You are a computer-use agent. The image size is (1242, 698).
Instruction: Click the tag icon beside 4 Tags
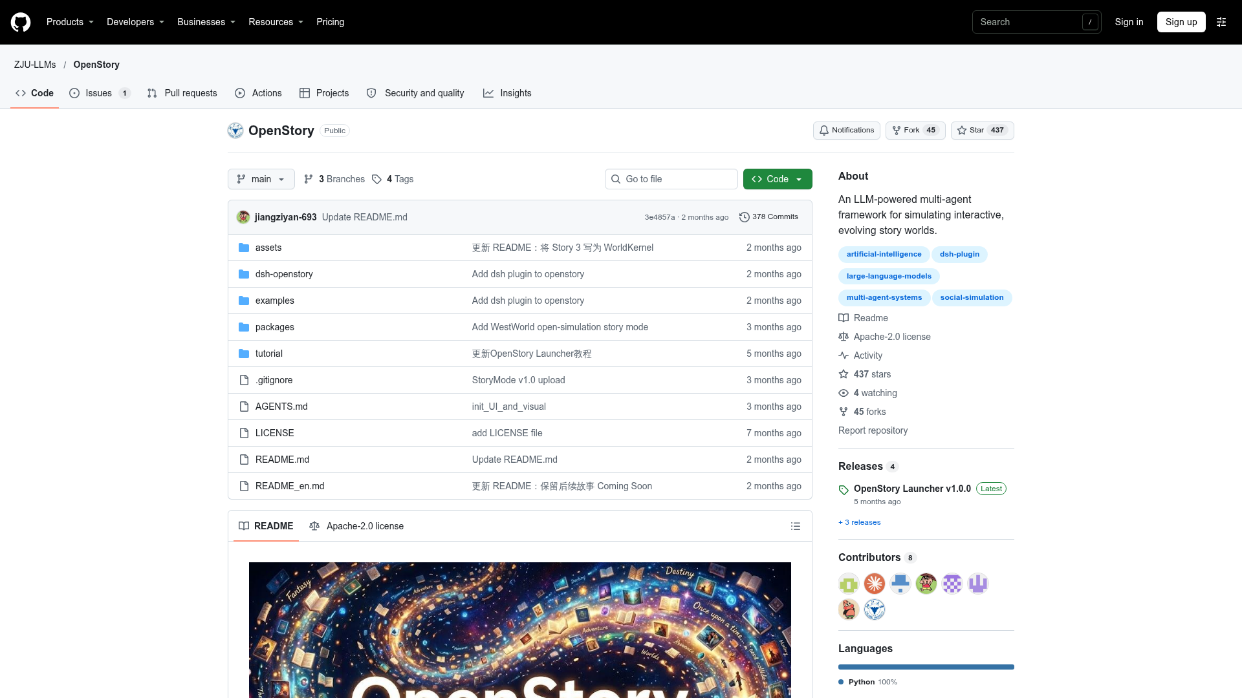(376, 179)
